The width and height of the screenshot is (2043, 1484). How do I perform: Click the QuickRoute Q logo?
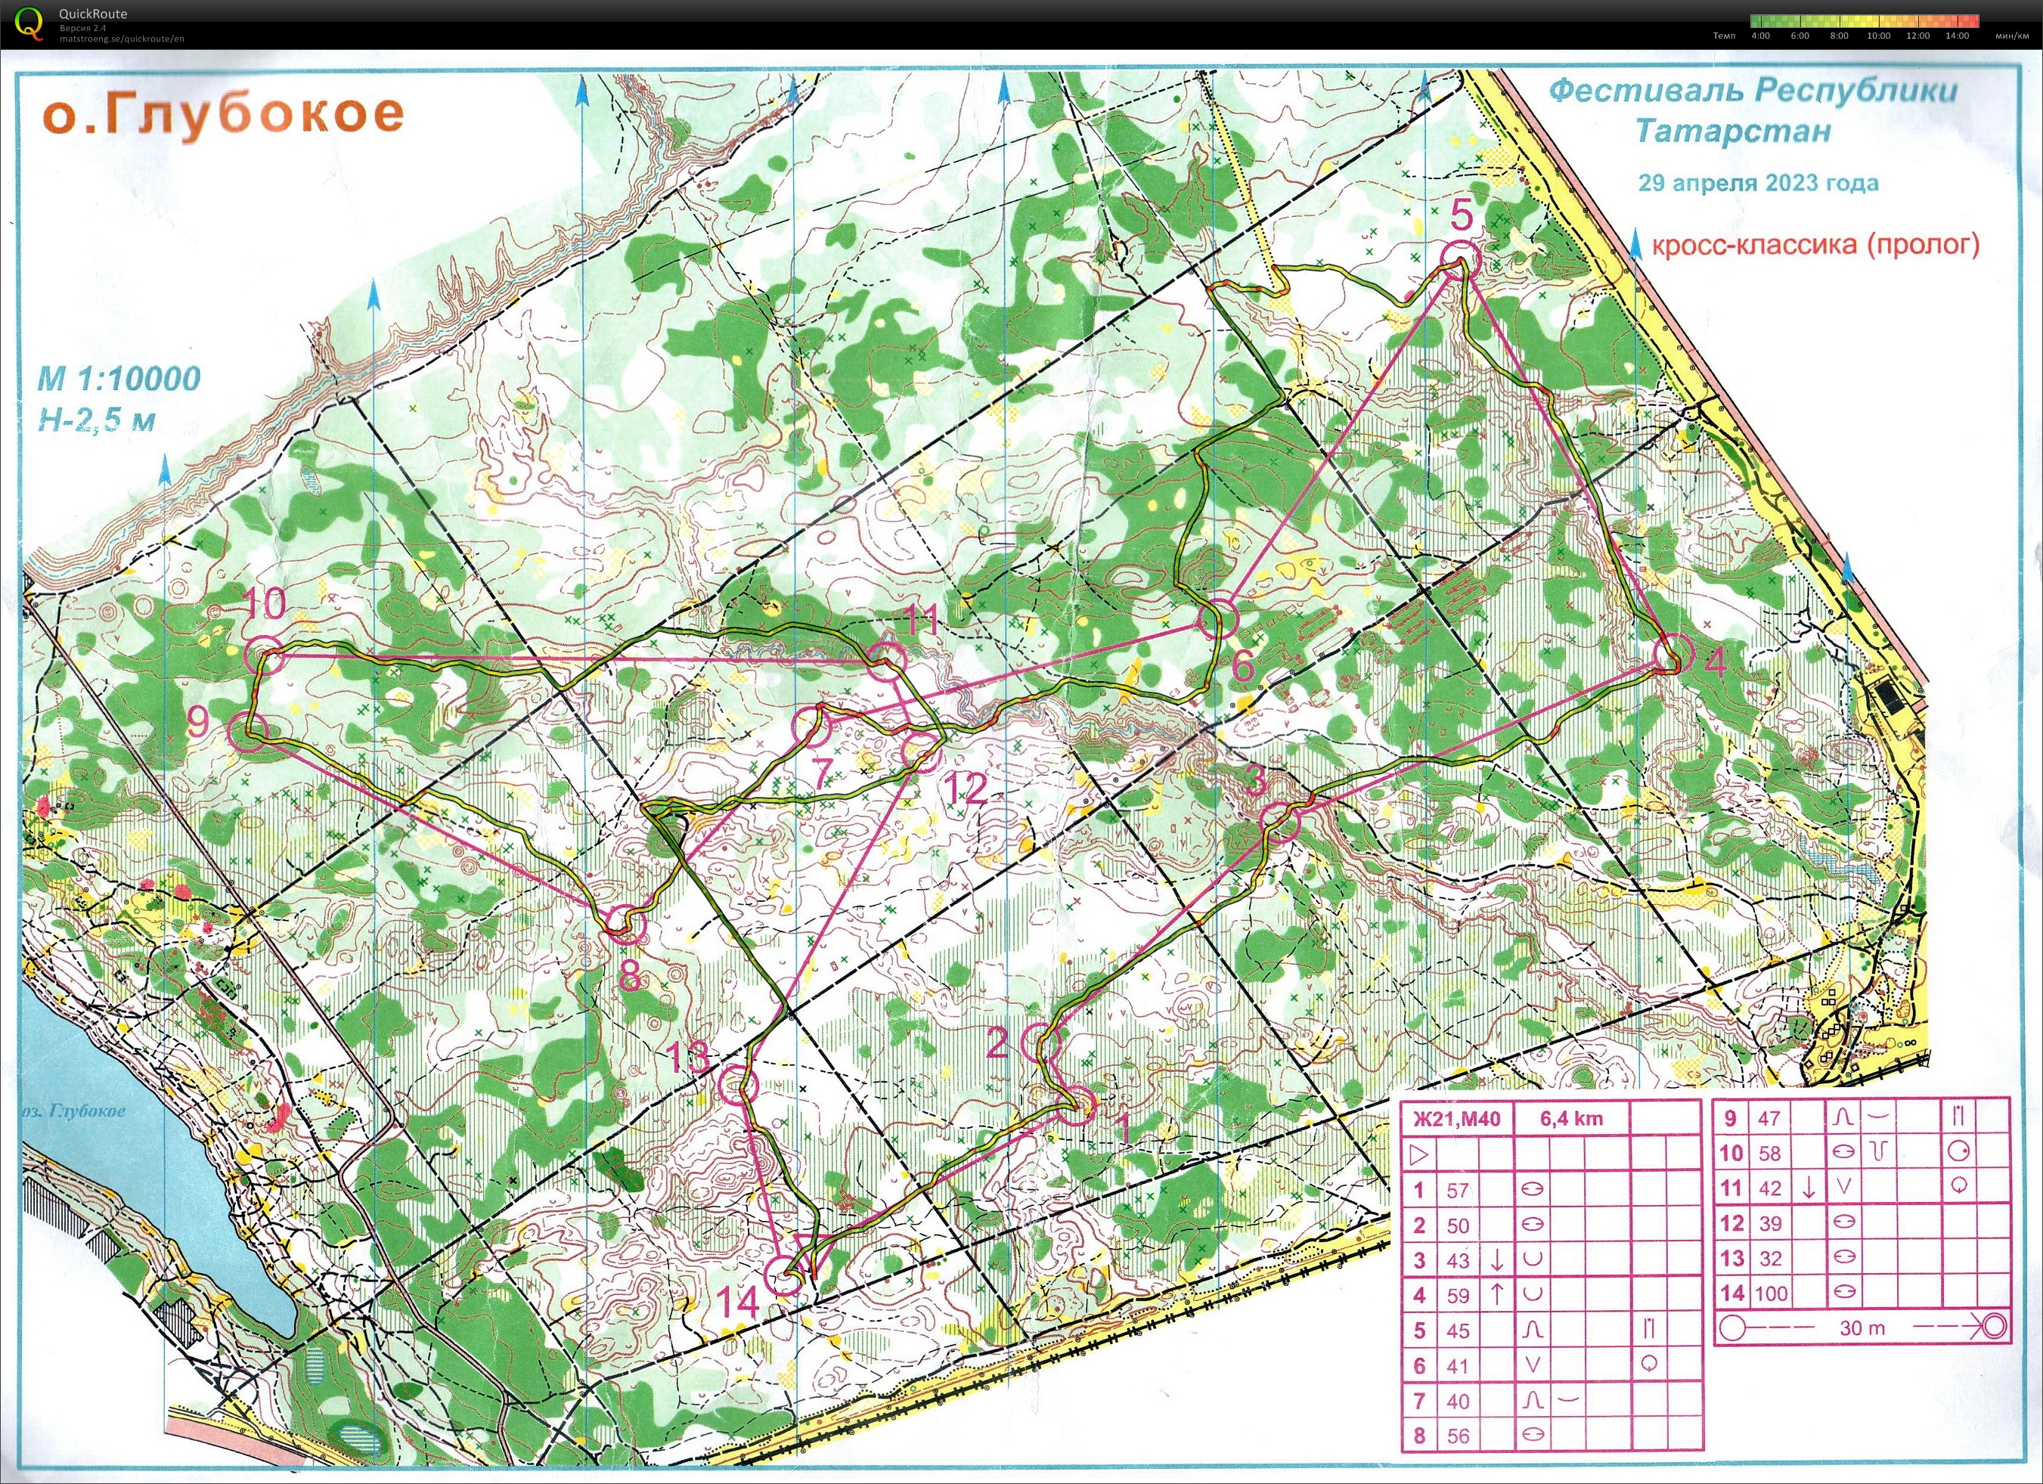[x=29, y=23]
